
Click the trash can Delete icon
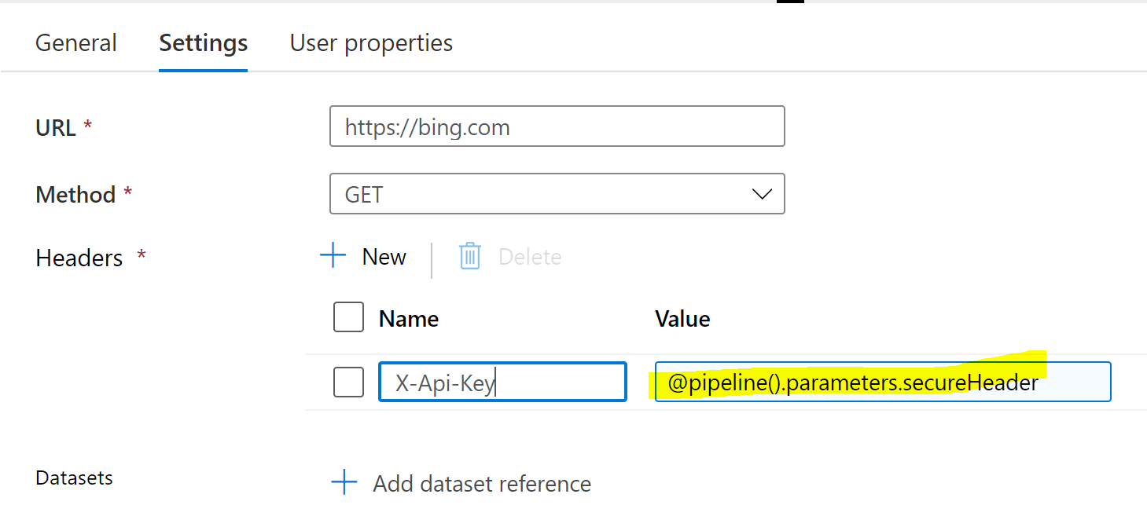tap(470, 256)
